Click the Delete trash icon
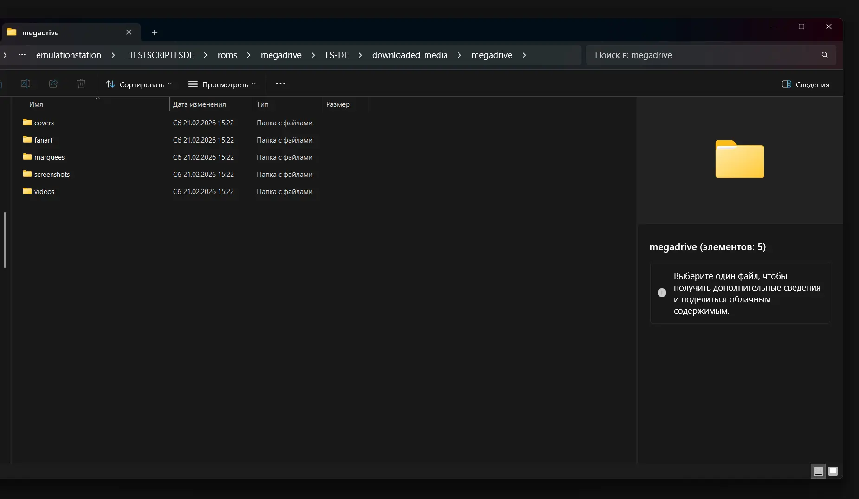The width and height of the screenshot is (859, 499). coord(81,84)
